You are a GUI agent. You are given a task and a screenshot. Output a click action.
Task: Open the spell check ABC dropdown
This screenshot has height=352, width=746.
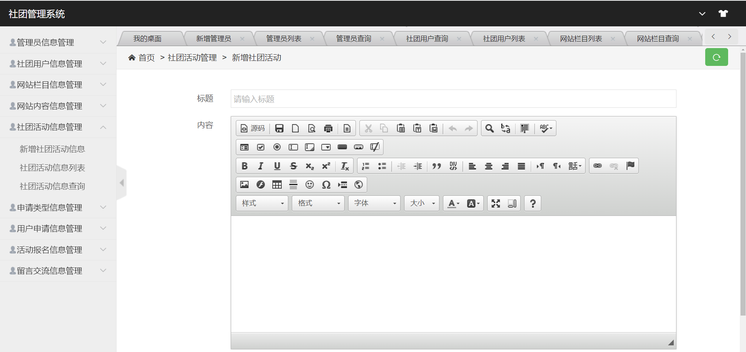point(546,128)
